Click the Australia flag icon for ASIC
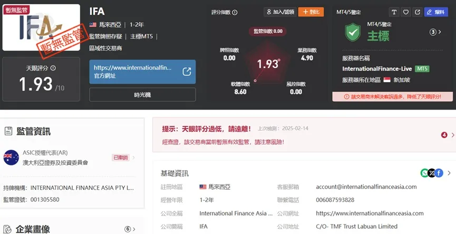The width and height of the screenshot is (456, 234). (x=11, y=158)
